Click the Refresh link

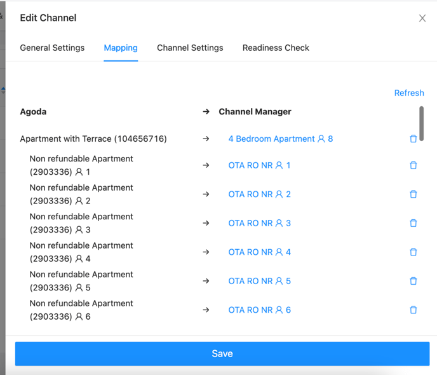(409, 93)
